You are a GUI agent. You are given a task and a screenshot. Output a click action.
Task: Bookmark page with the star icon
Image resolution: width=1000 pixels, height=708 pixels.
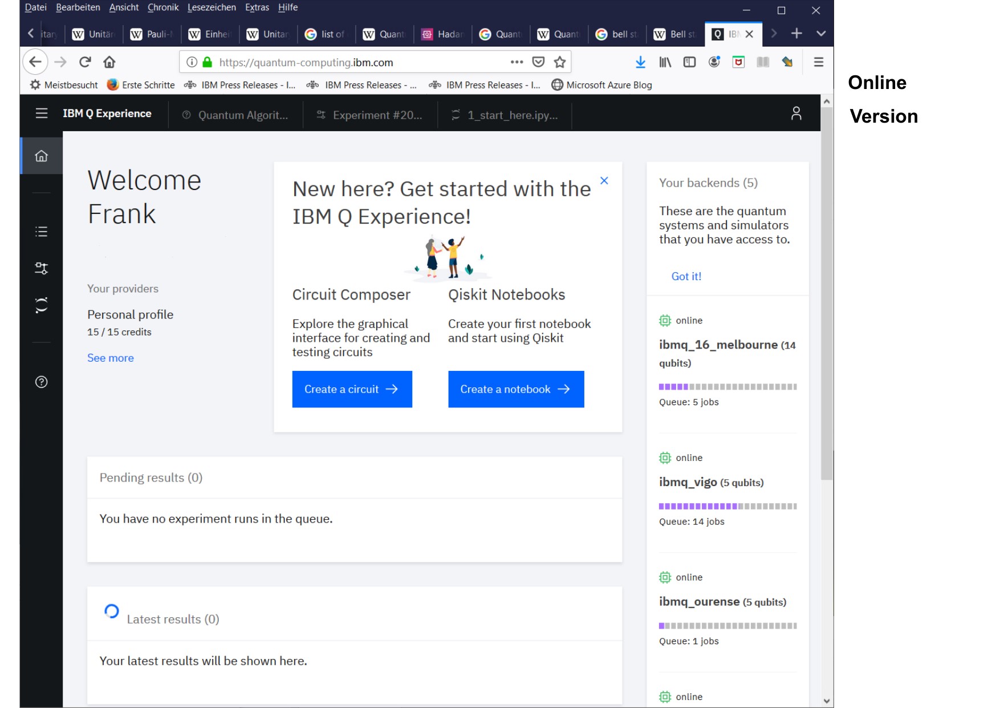pyautogui.click(x=560, y=62)
